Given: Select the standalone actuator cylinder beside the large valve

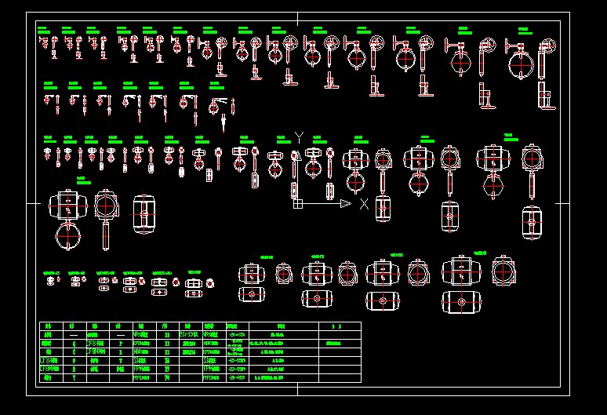Looking at the screenshot, I should coord(144,214).
